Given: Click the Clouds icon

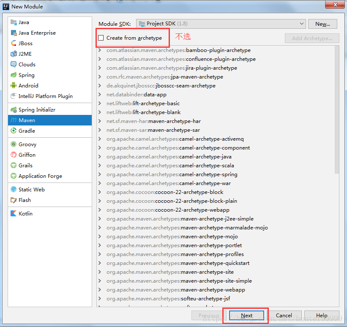Looking at the screenshot, I should (14, 64).
